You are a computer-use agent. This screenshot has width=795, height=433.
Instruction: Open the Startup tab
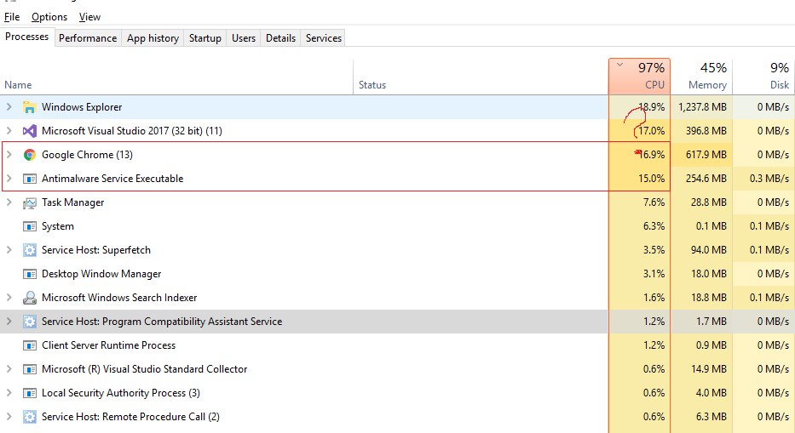[x=205, y=38]
